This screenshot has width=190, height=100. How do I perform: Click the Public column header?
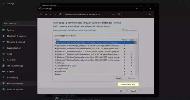point(131,40)
